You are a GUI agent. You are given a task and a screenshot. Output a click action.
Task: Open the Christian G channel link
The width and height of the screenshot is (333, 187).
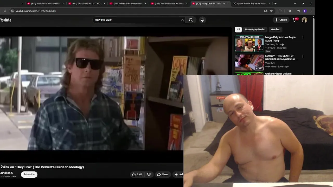[7, 173]
